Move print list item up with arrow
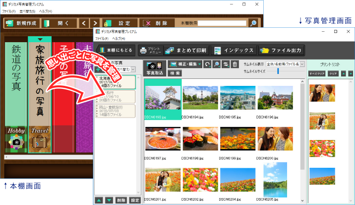The height and width of the screenshot is (205, 355). pos(344,73)
